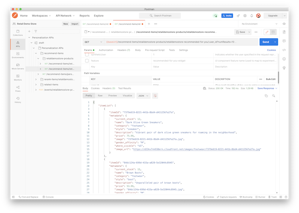299x213 pixels.
Task: Expand related-items folder
Action: (x=36, y=85)
